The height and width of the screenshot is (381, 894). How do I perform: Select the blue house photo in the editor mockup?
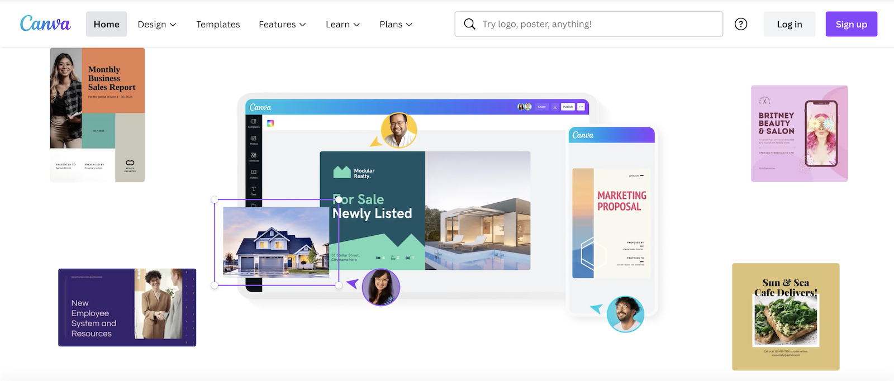tap(276, 242)
